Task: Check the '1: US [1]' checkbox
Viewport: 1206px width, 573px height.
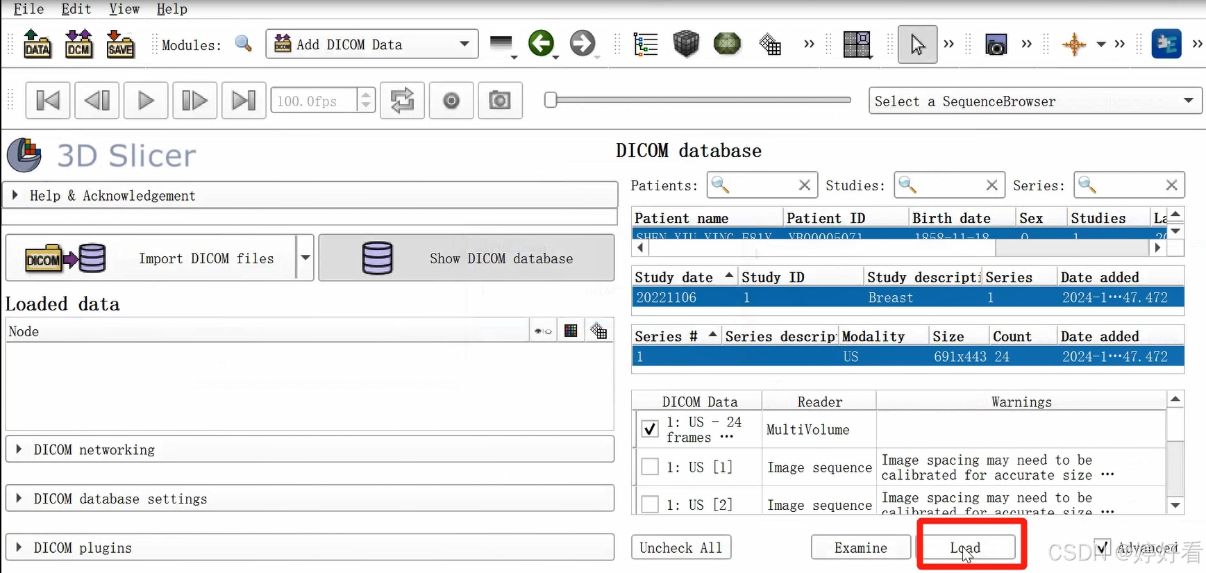Action: pos(650,467)
